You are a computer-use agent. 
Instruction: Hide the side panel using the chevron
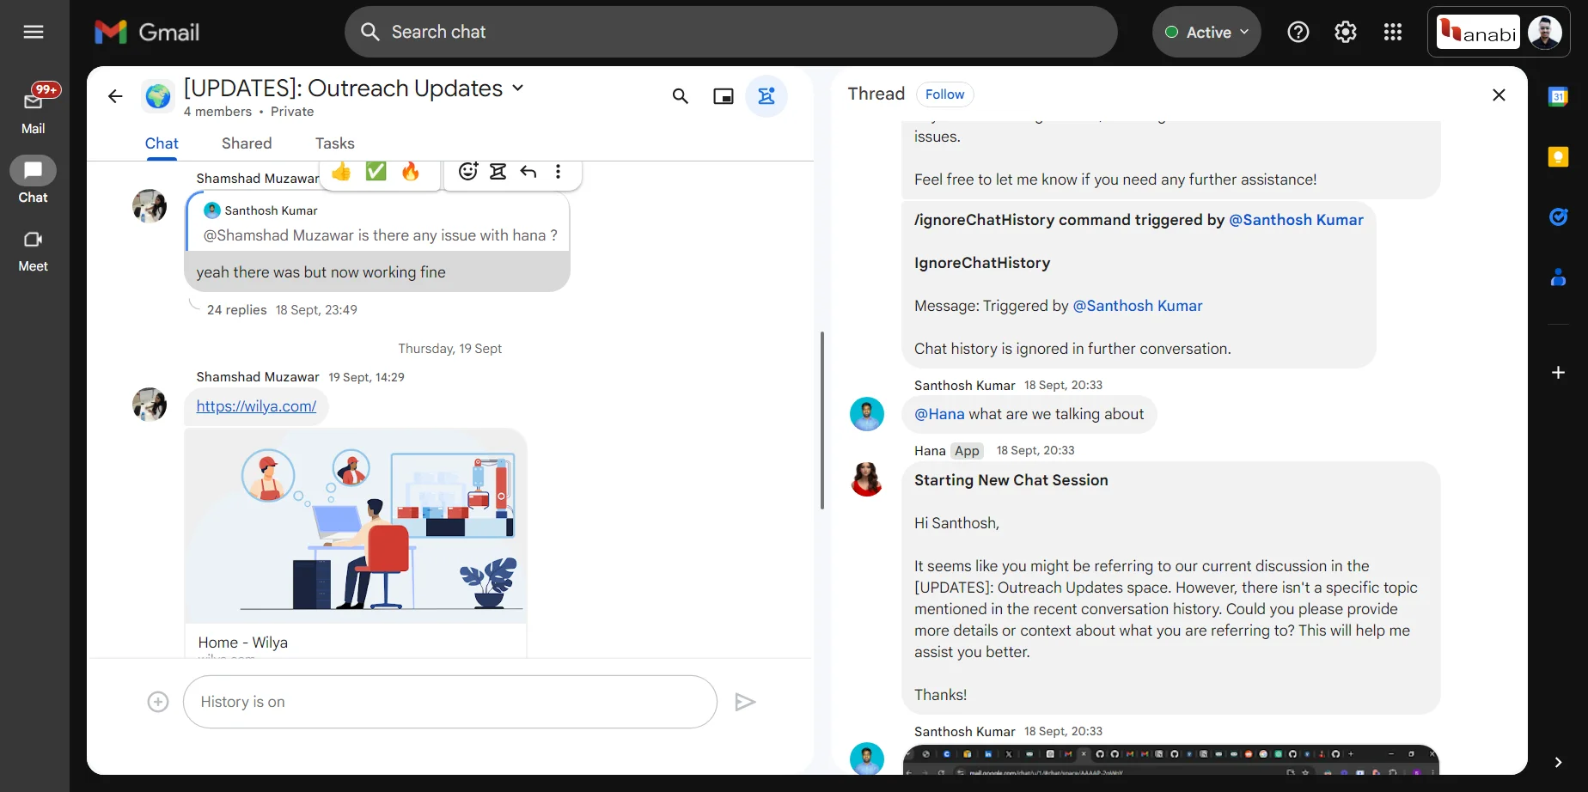coord(1558,762)
